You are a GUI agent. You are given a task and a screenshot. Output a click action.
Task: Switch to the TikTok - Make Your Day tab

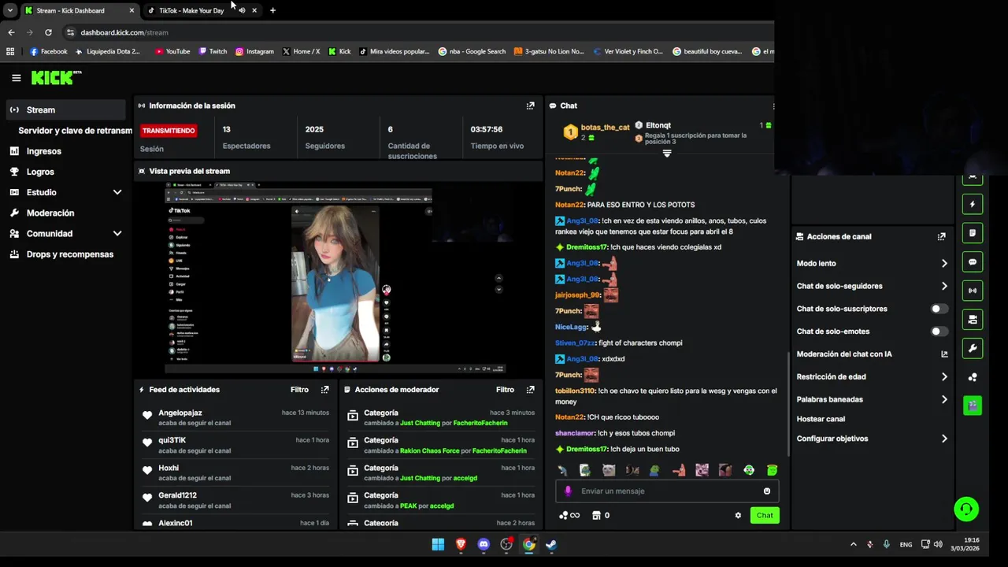191,11
